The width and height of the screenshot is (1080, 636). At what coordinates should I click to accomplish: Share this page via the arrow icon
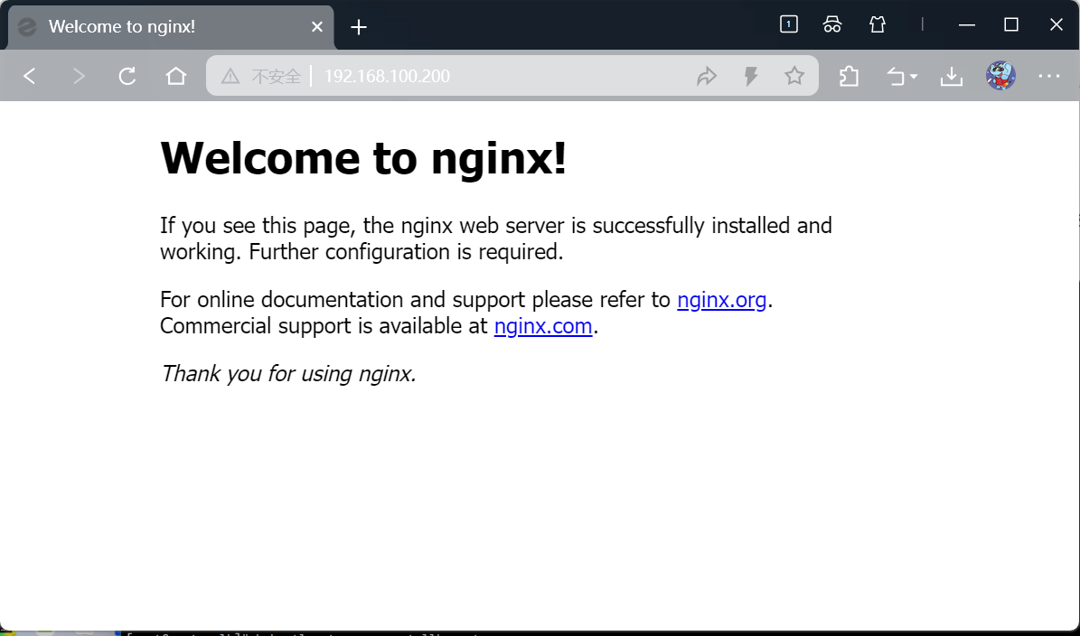click(x=707, y=76)
